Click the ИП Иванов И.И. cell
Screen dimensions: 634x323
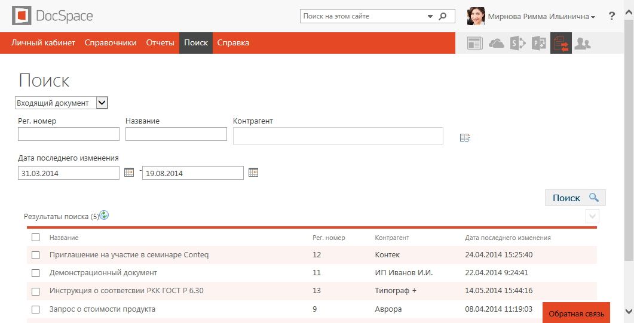pos(404,273)
